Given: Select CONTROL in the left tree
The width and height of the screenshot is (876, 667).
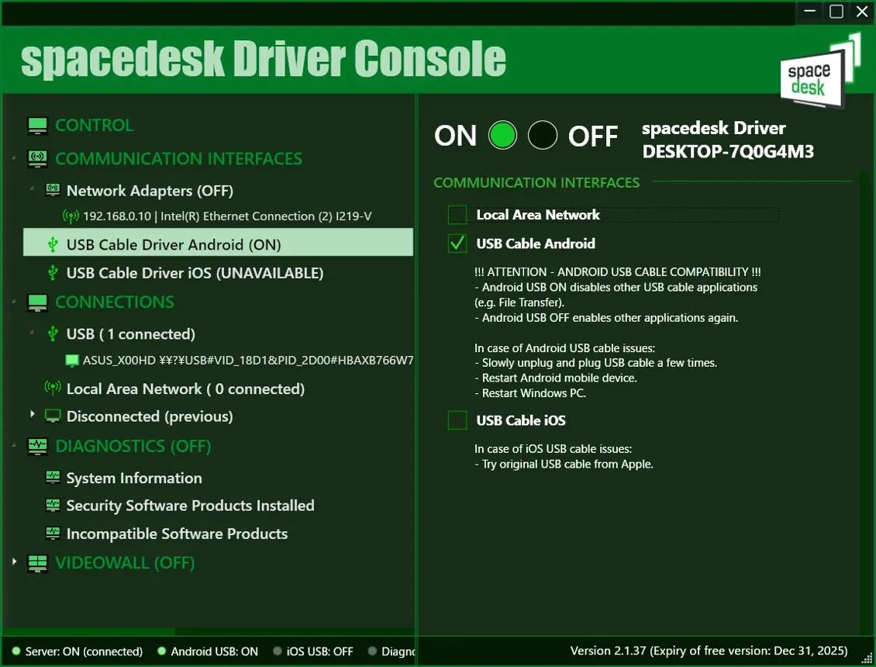Looking at the screenshot, I should click(x=95, y=125).
